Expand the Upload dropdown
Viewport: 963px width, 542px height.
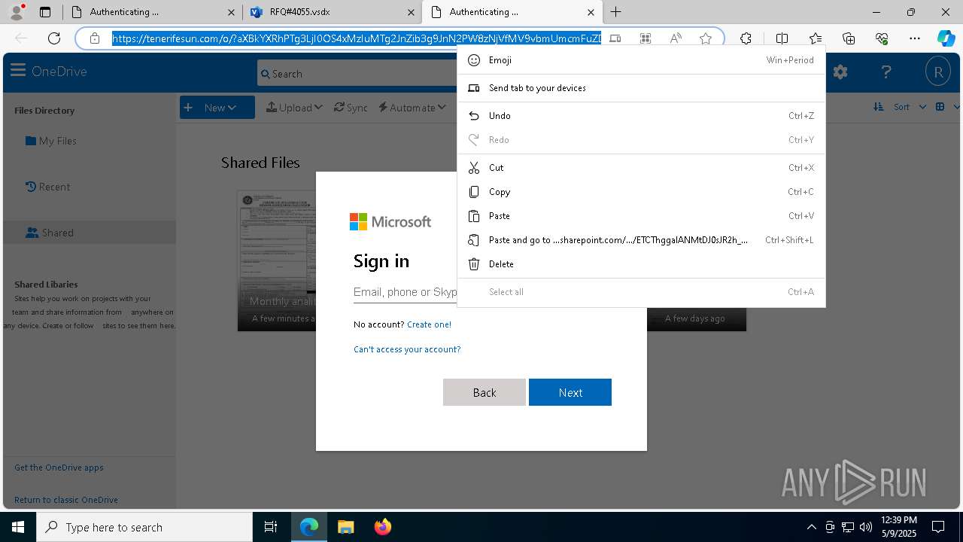(x=294, y=108)
